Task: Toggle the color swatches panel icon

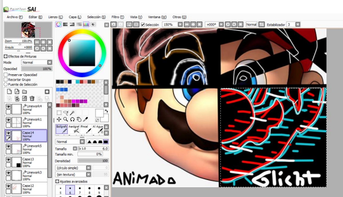Action: click(x=86, y=24)
